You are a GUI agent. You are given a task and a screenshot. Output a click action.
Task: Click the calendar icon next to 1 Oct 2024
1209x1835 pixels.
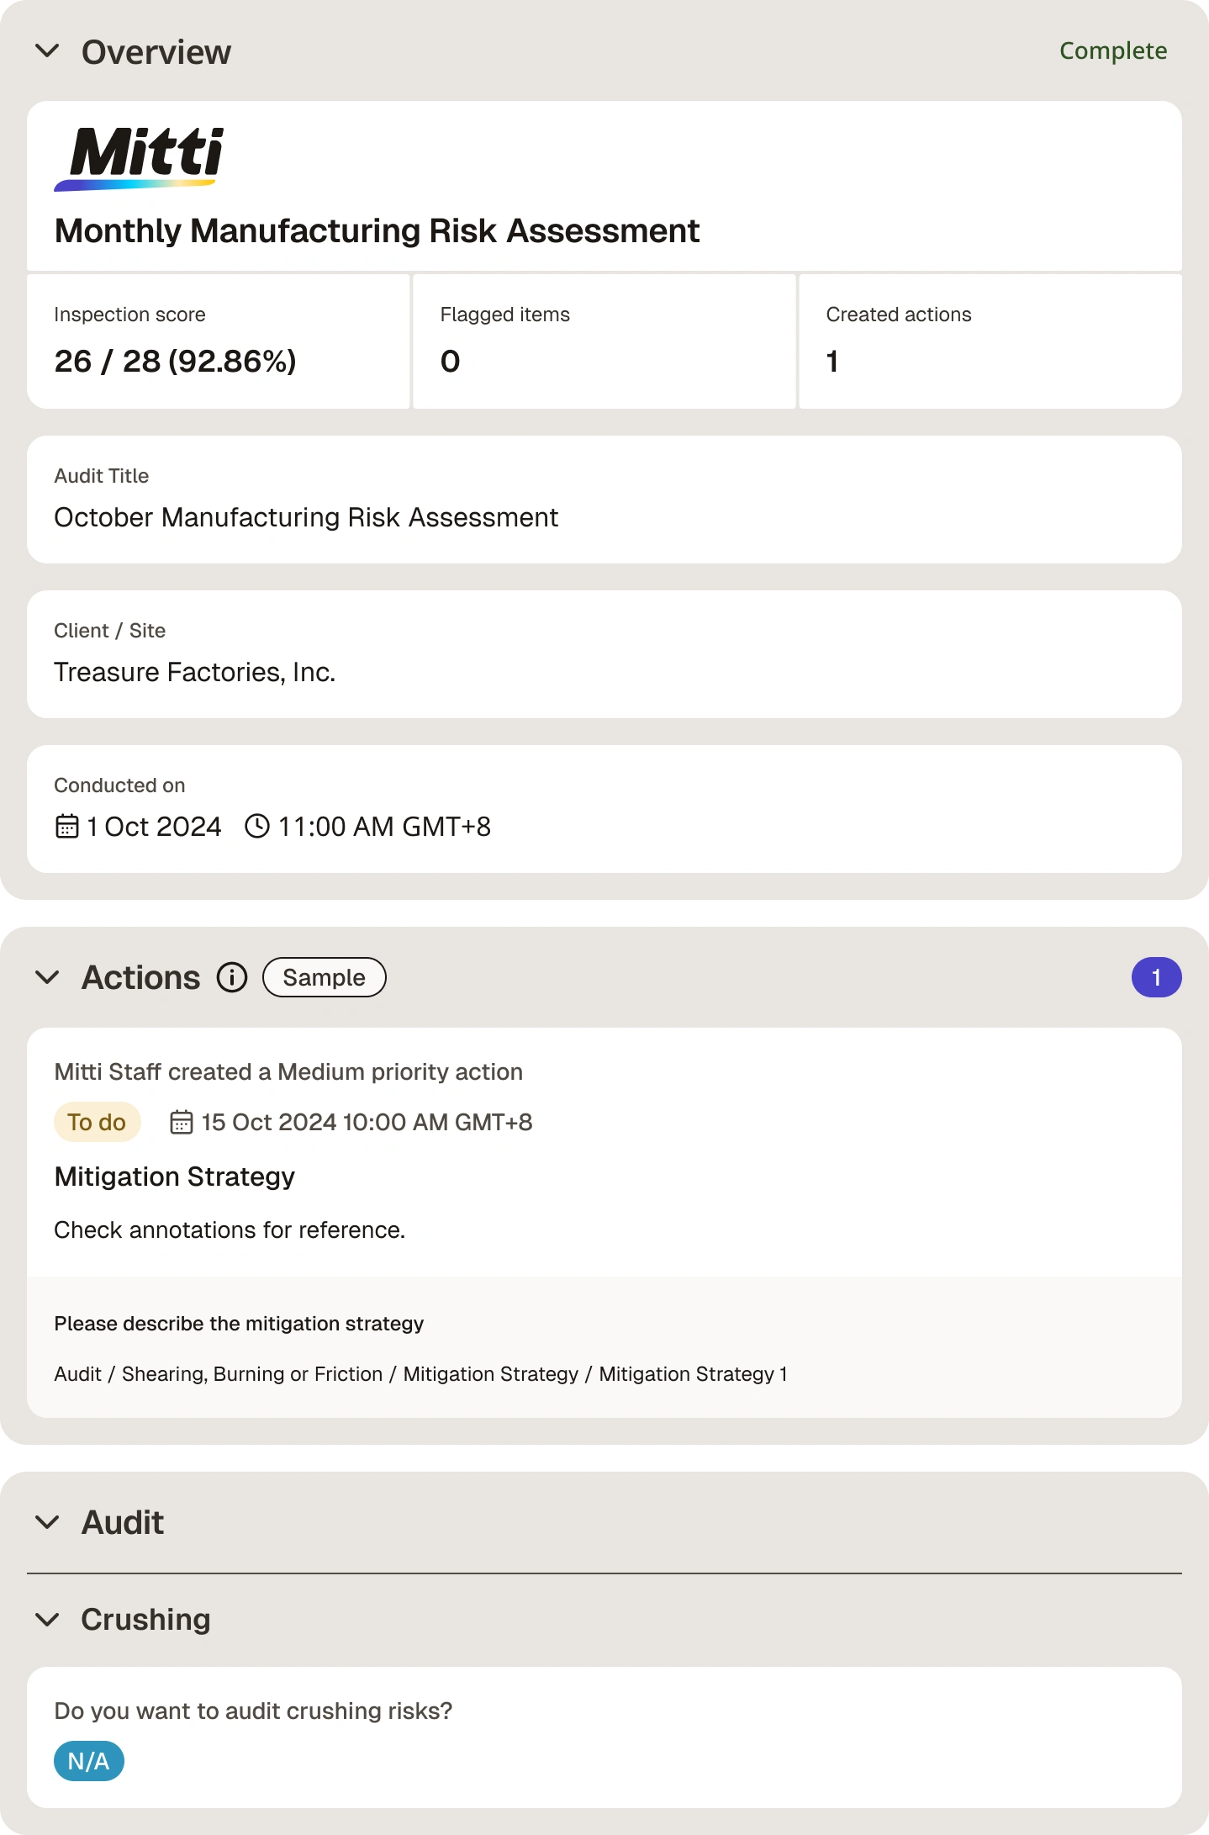[x=67, y=827]
